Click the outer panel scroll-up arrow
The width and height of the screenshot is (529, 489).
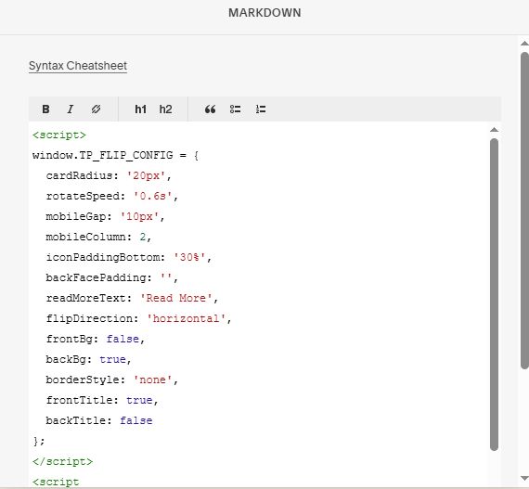(524, 44)
